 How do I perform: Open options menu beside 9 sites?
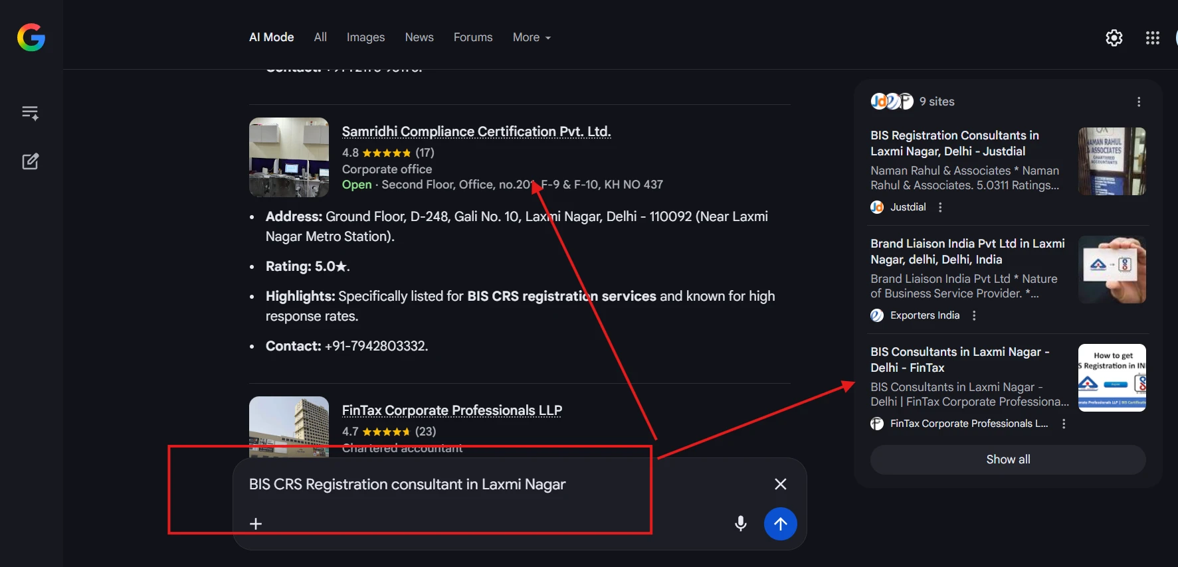tap(1139, 102)
